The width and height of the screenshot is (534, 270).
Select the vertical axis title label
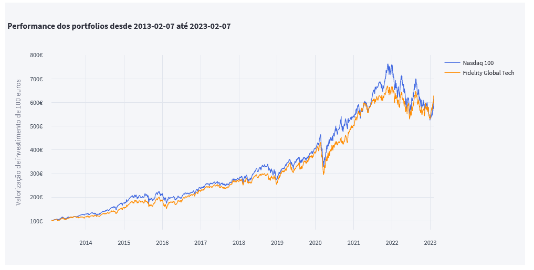tap(18, 142)
